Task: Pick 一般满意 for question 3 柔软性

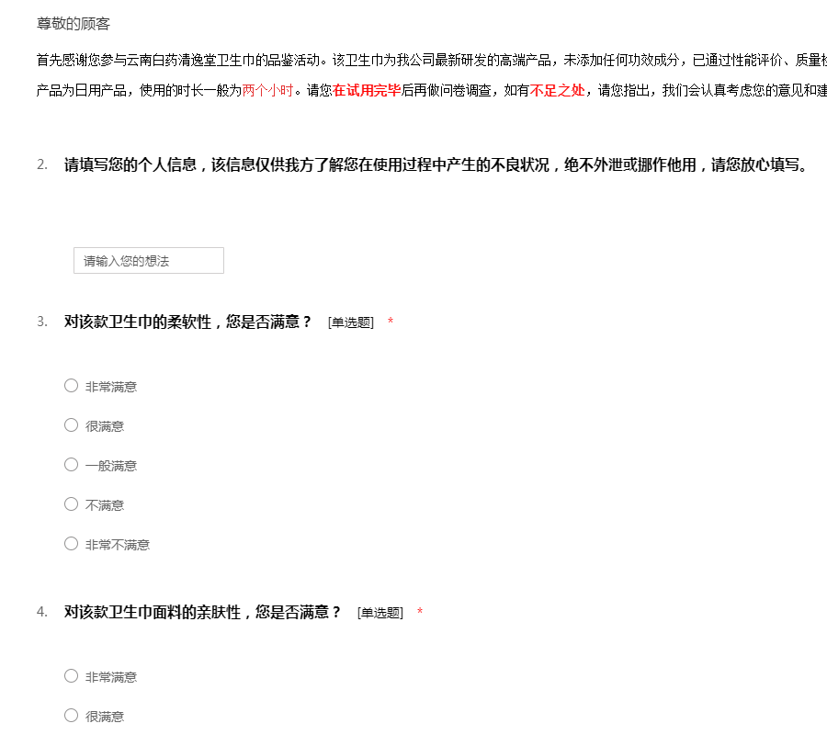Action: coord(71,465)
